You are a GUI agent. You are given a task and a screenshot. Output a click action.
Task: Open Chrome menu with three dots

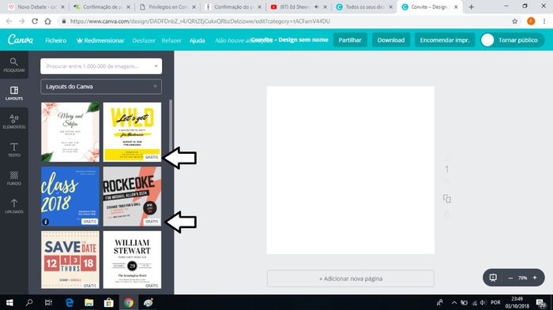pyautogui.click(x=544, y=21)
